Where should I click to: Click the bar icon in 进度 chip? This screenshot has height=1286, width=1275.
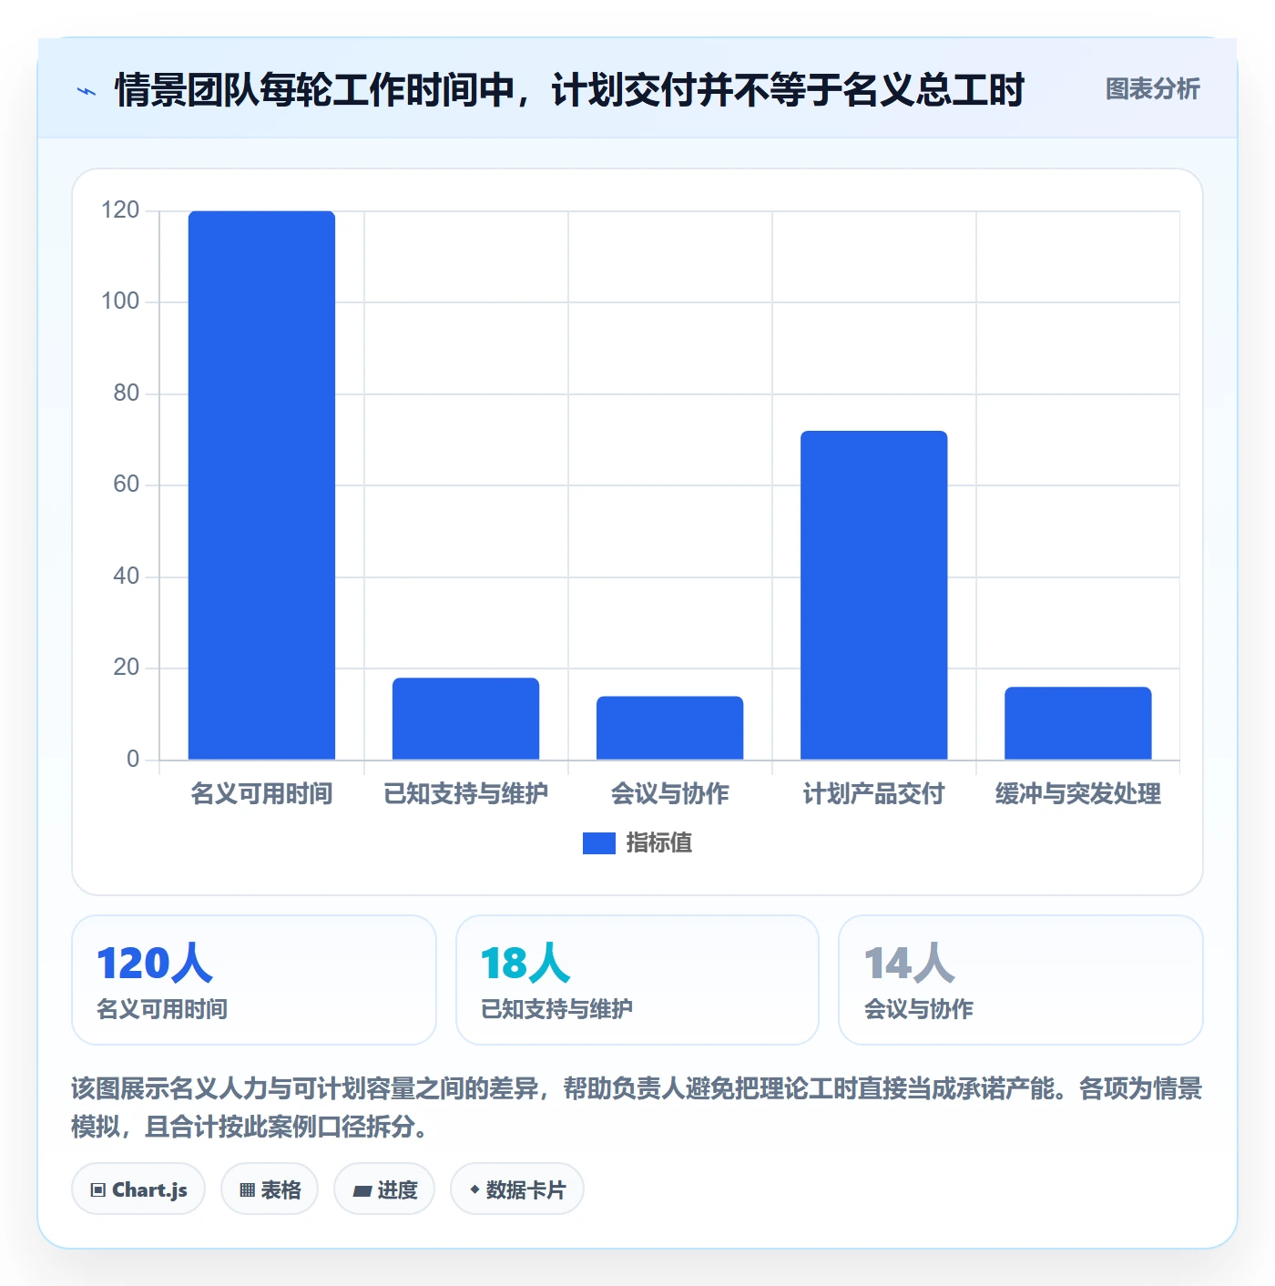click(x=362, y=1190)
